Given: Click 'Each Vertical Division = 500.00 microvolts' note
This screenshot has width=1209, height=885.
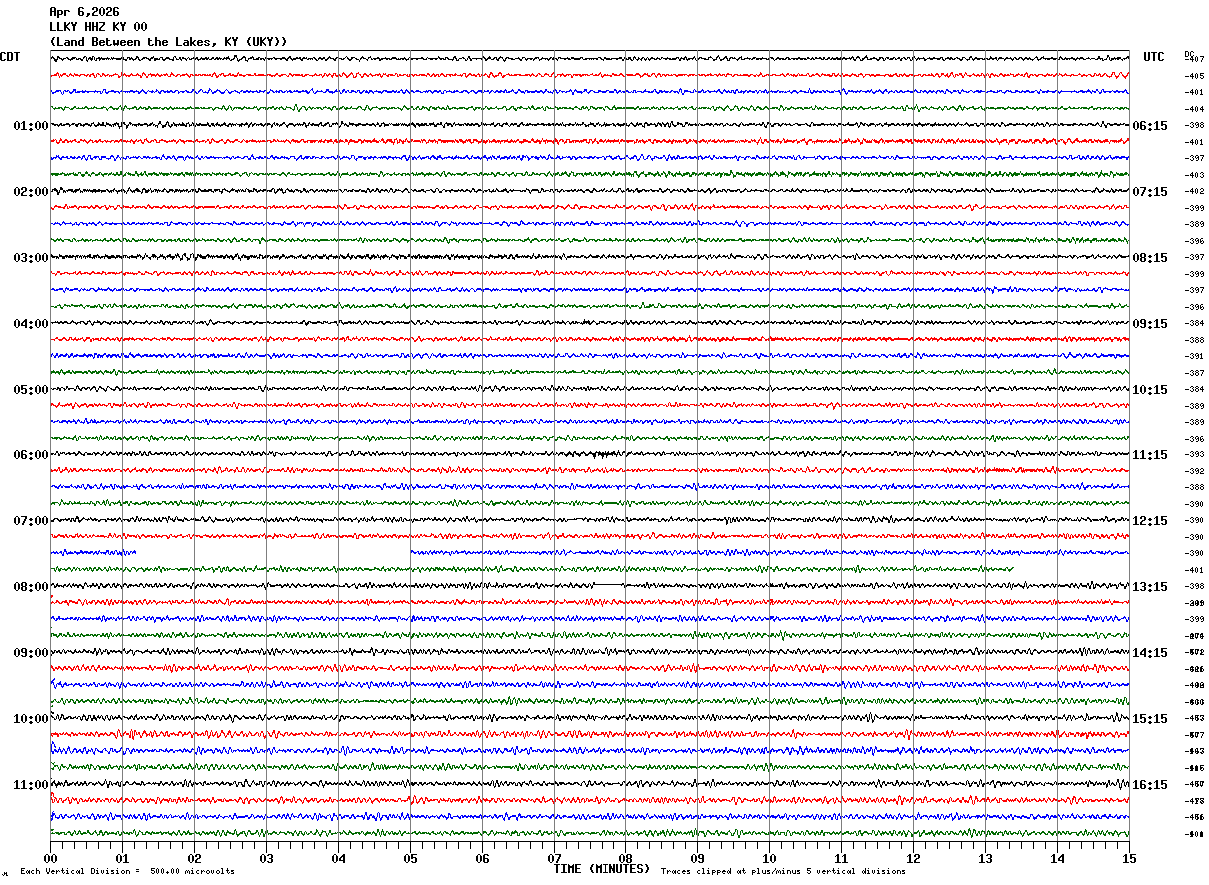Looking at the screenshot, I should click(128, 872).
